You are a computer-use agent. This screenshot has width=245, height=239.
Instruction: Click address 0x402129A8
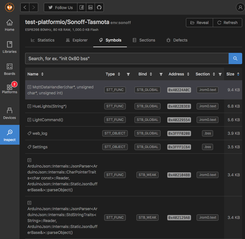point(179,218)
